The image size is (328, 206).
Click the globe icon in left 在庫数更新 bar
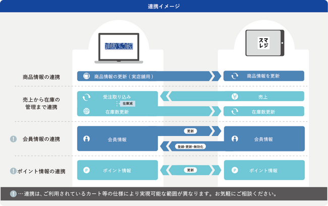pyautogui.click(x=86, y=112)
